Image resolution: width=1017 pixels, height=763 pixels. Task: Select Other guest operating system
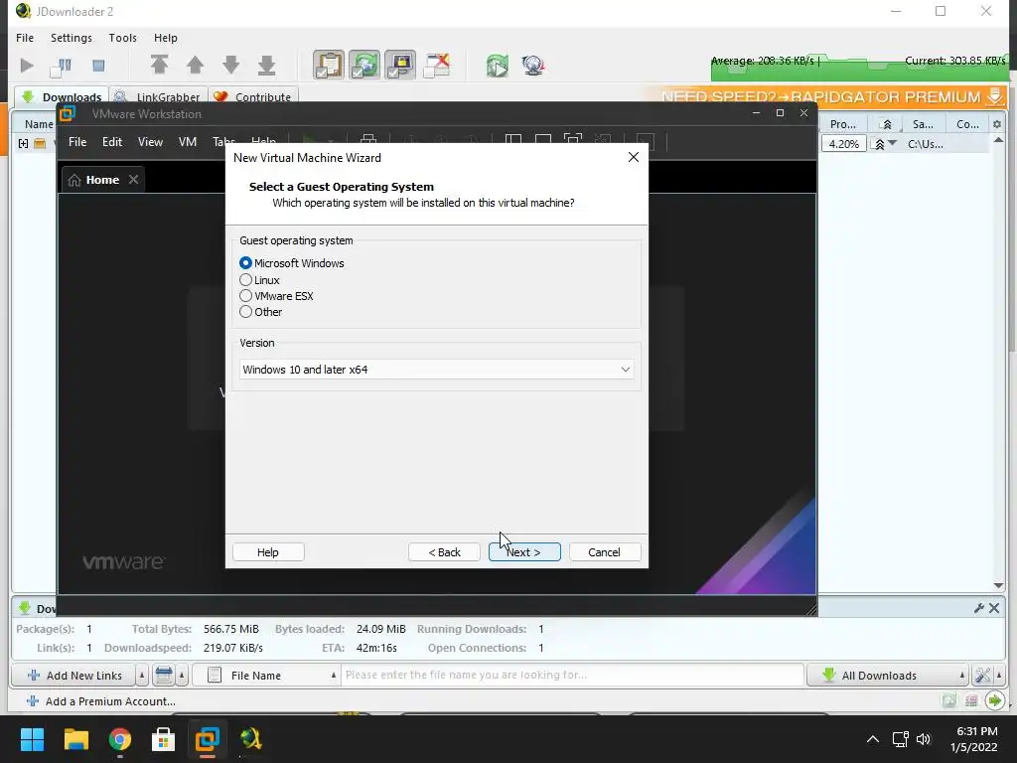(x=261, y=311)
